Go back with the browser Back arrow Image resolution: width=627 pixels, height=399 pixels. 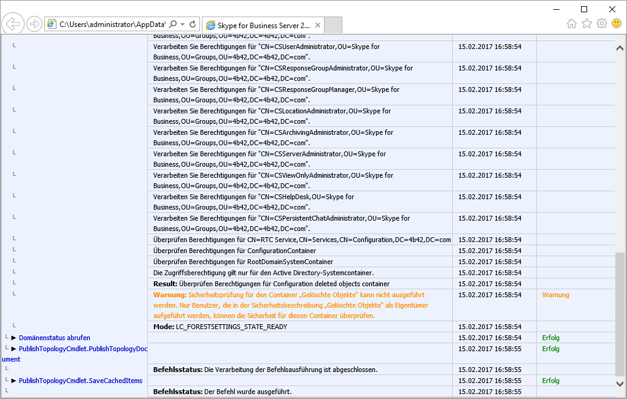[13, 25]
